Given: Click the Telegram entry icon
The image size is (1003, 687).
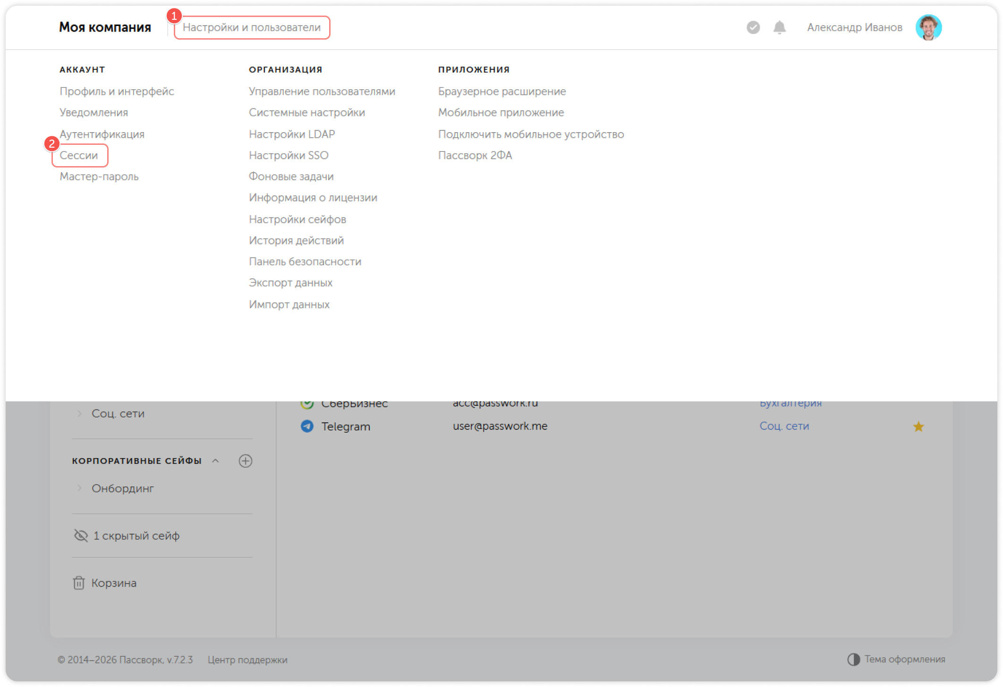Looking at the screenshot, I should [307, 427].
